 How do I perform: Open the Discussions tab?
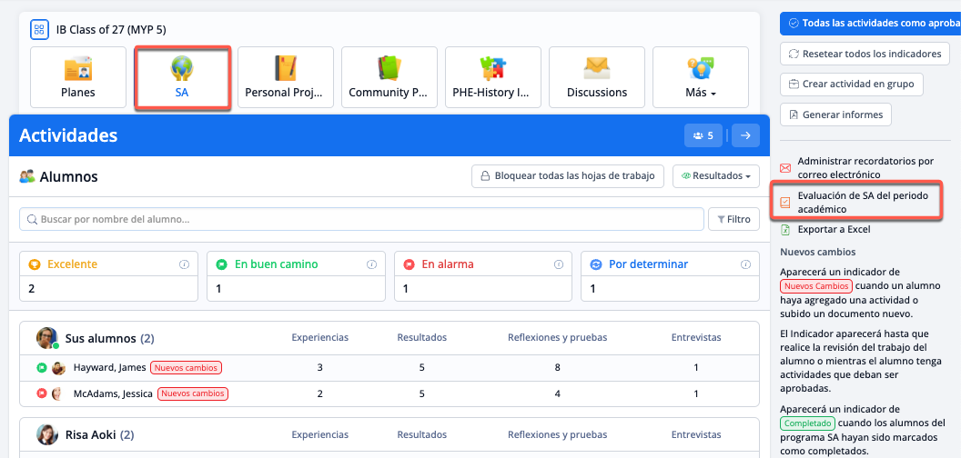tap(597, 77)
